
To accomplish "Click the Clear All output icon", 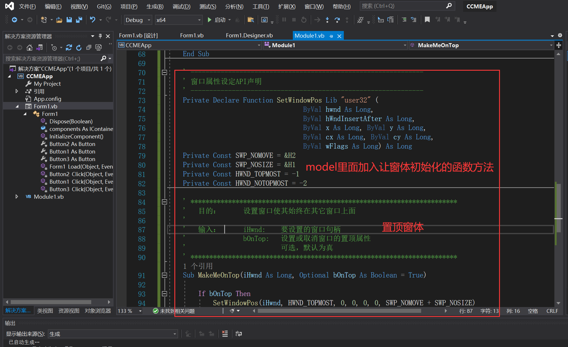I will pyautogui.click(x=225, y=334).
